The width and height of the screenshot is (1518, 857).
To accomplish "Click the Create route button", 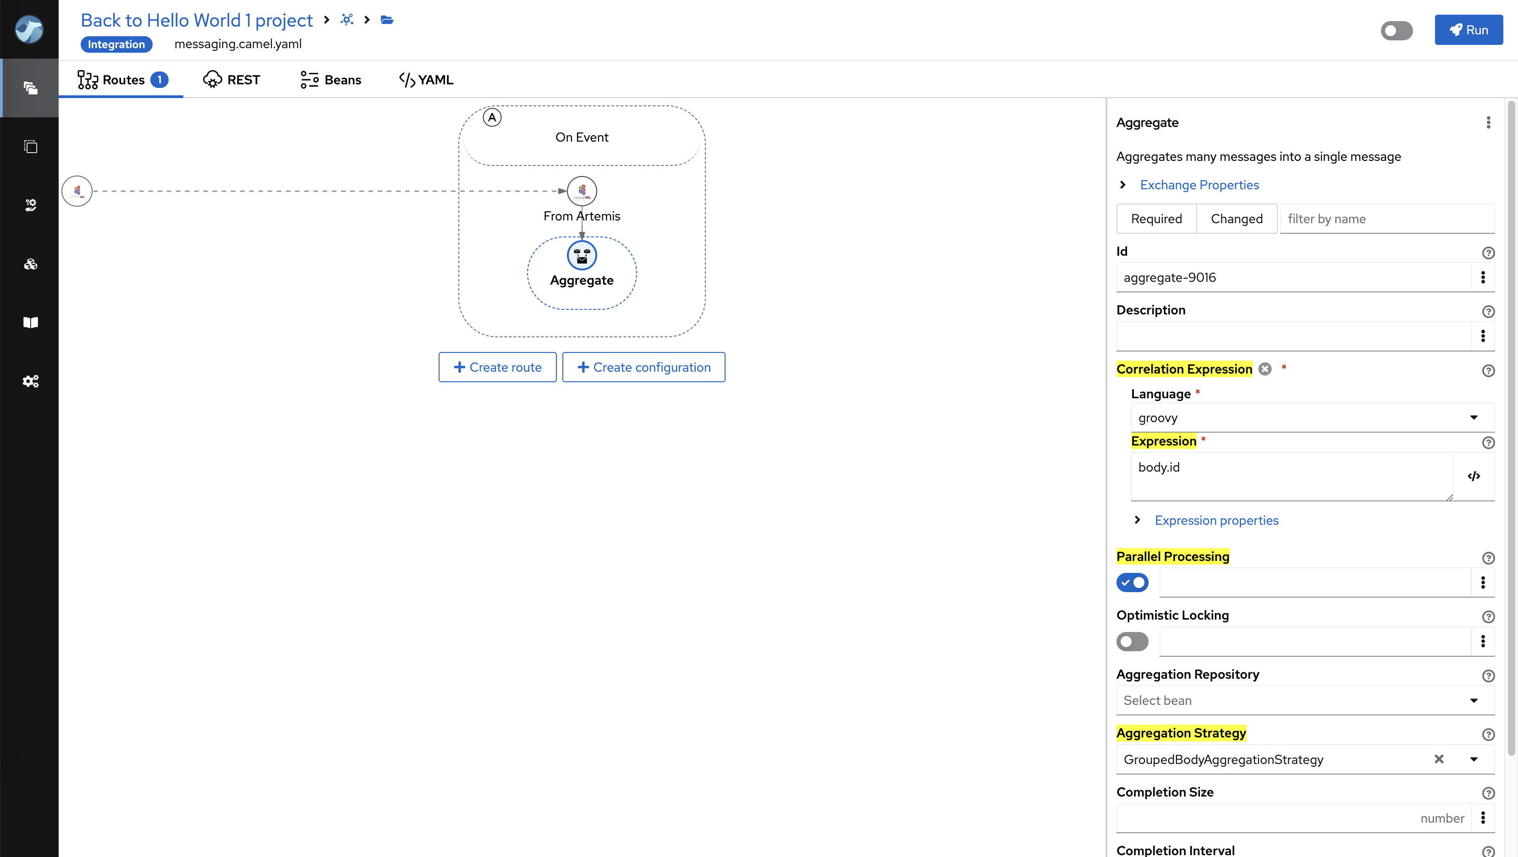I will point(497,367).
